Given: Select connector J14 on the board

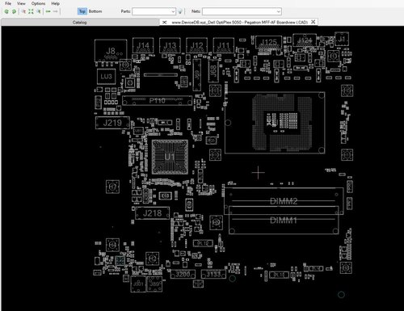Looking at the screenshot, I should point(143,46).
